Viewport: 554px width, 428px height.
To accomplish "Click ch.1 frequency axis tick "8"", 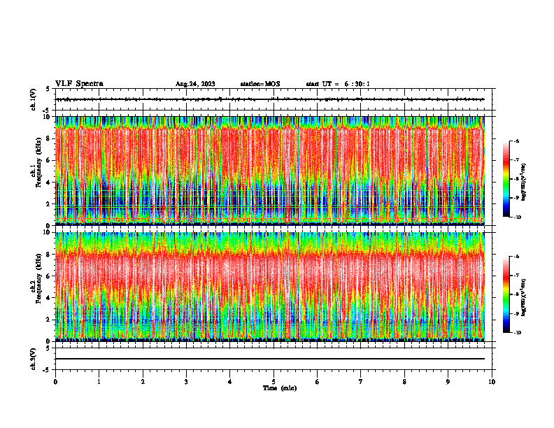I will [x=49, y=138].
